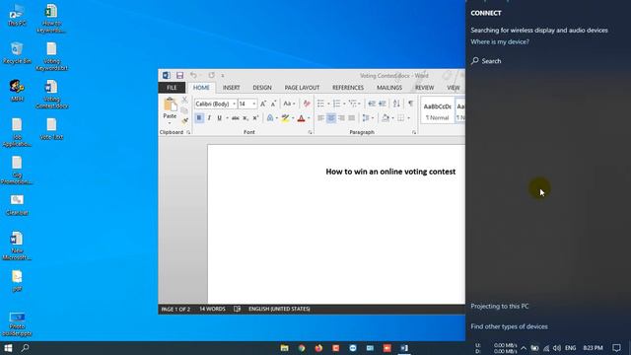Apply superscript formatting
Image resolution: width=631 pixels, height=355 pixels.
(255, 118)
